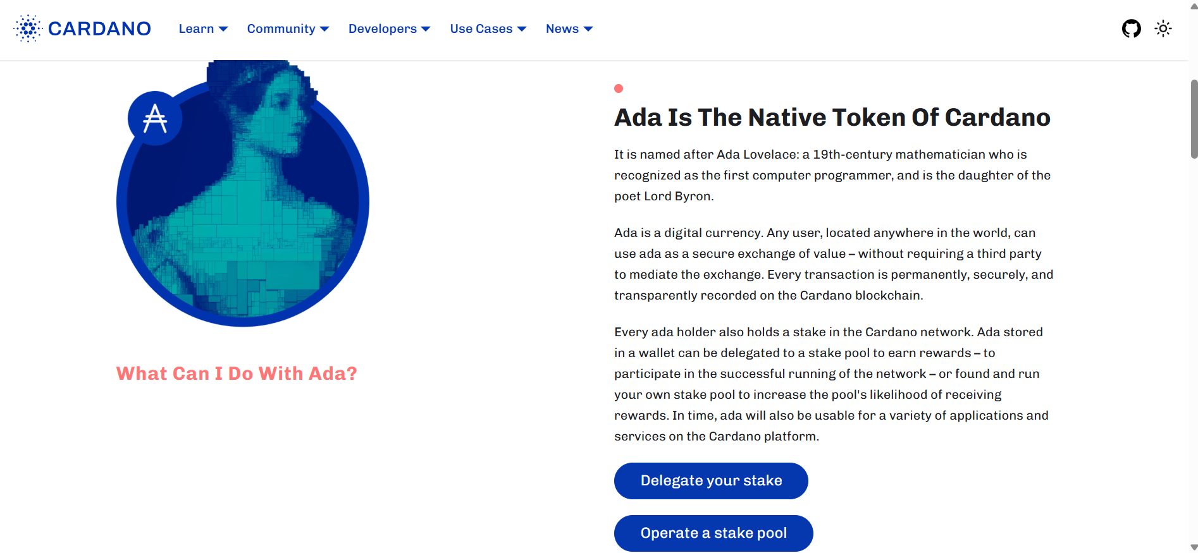Click the What Can I Do With Ada heading
This screenshot has height=553, width=1198.
coord(237,374)
